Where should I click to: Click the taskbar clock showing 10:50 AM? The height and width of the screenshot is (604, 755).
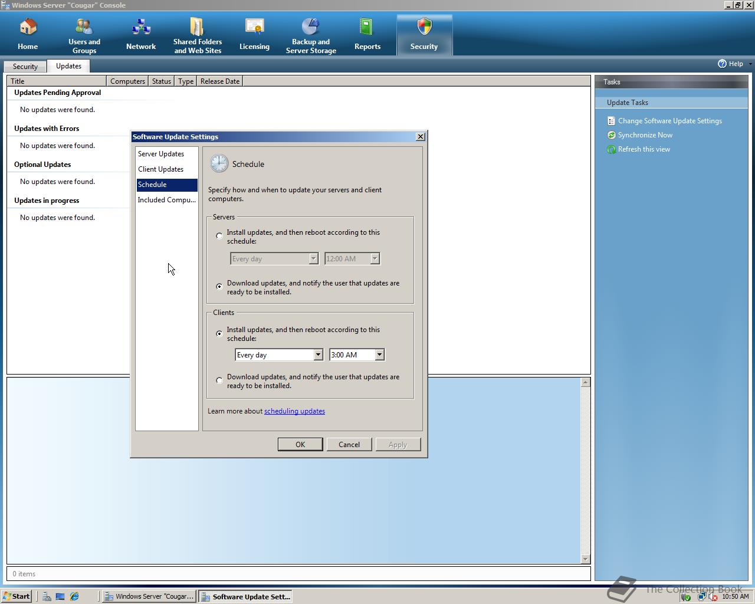[735, 596]
